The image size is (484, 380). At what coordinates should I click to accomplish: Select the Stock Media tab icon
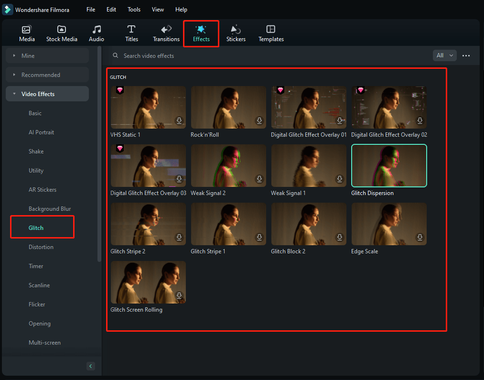pos(62,33)
